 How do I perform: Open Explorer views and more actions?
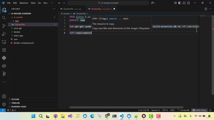pos(54,9)
